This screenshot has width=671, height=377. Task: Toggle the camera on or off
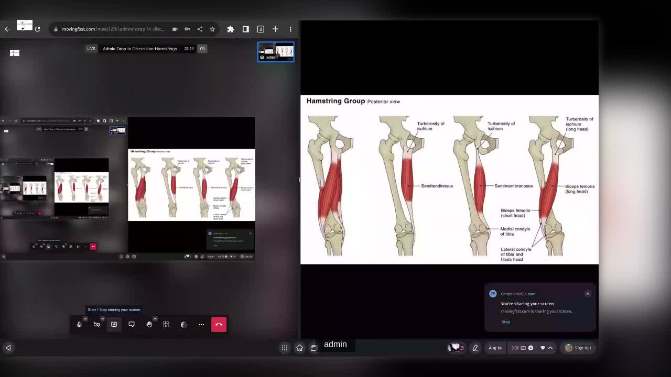pos(96,325)
